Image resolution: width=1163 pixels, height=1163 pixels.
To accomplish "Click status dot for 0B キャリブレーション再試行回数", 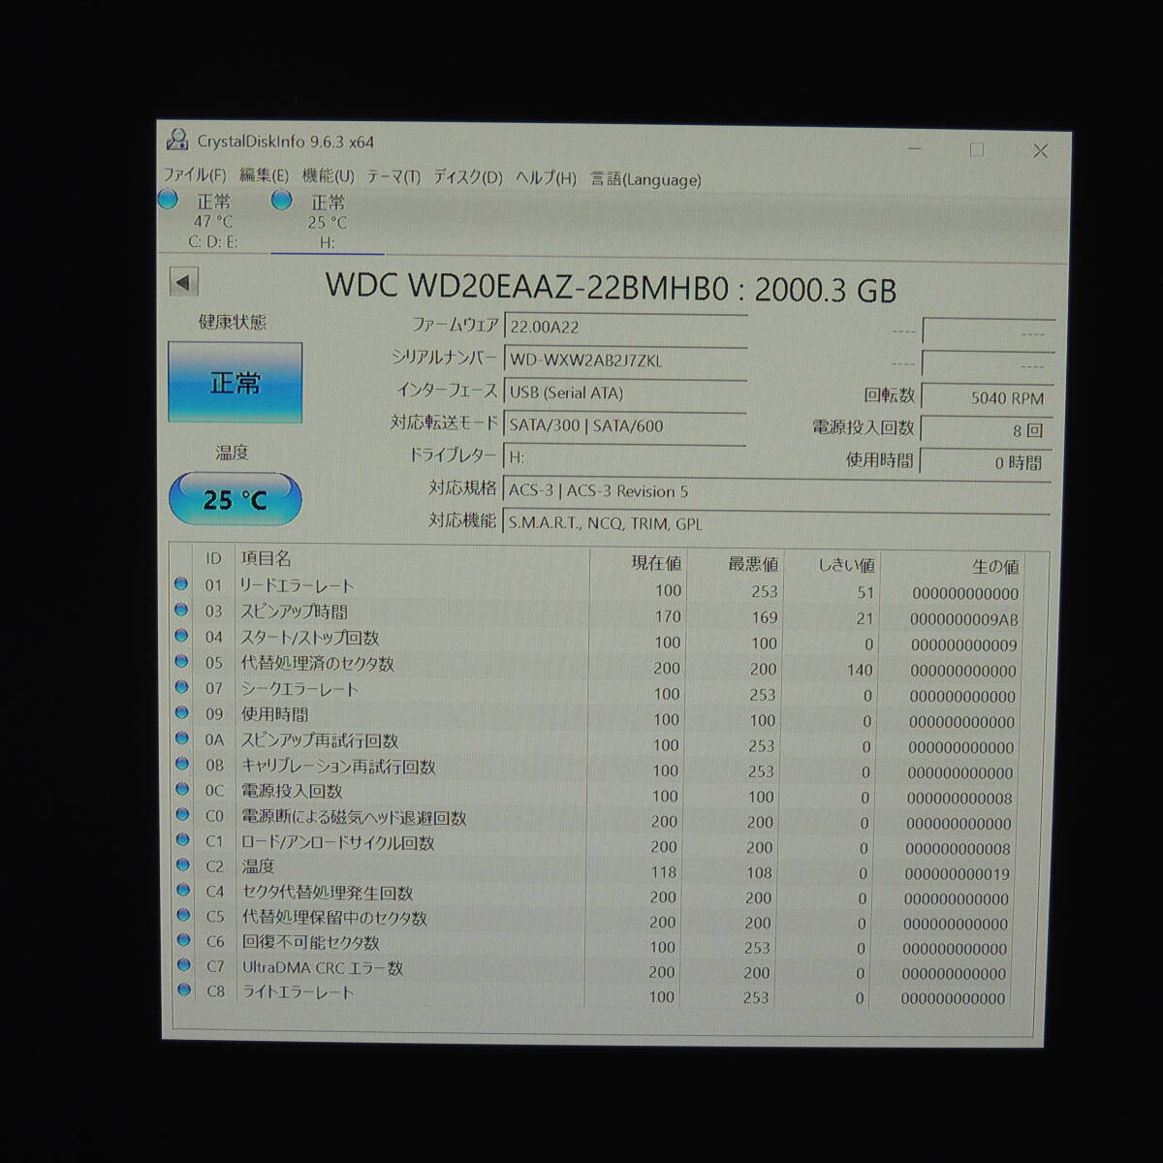I will tap(181, 764).
